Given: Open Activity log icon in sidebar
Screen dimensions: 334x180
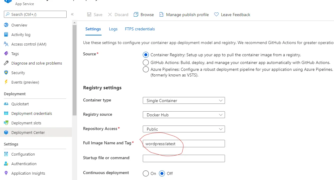Looking at the screenshot, I should (x=6, y=35).
